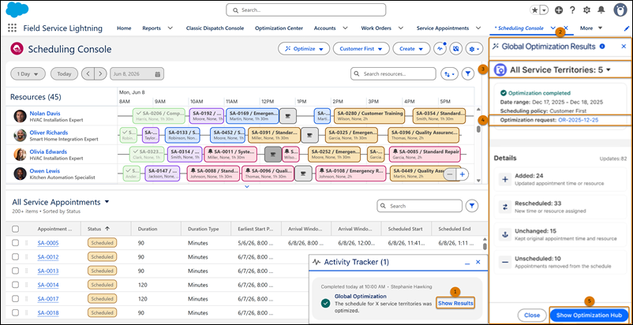Image resolution: width=633 pixels, height=325 pixels.
Task: Click the appointment list vertical scrollbar
Action: coord(485,246)
